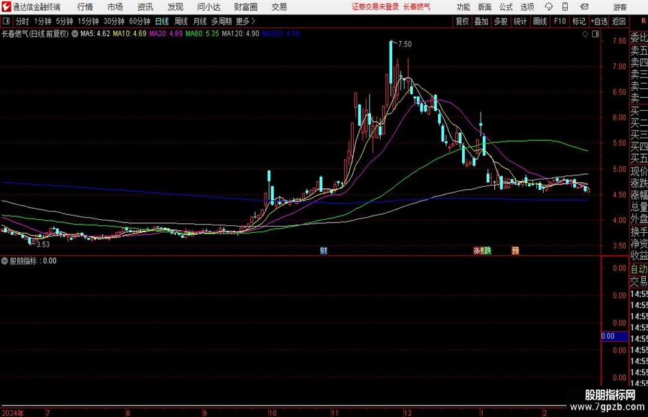
Task: Add stock with +自选 button
Action: [x=599, y=21]
